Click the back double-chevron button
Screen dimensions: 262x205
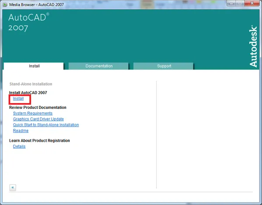[x=13, y=188]
